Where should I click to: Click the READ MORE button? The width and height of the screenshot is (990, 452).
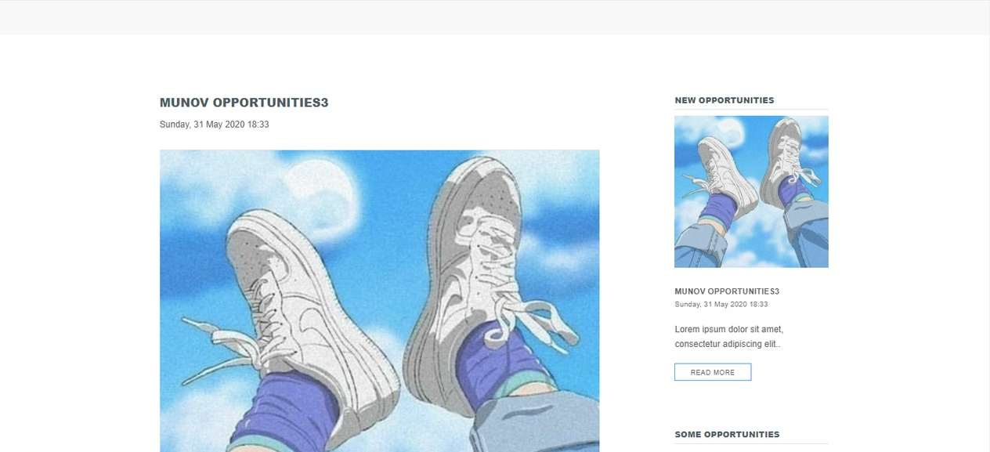click(713, 372)
